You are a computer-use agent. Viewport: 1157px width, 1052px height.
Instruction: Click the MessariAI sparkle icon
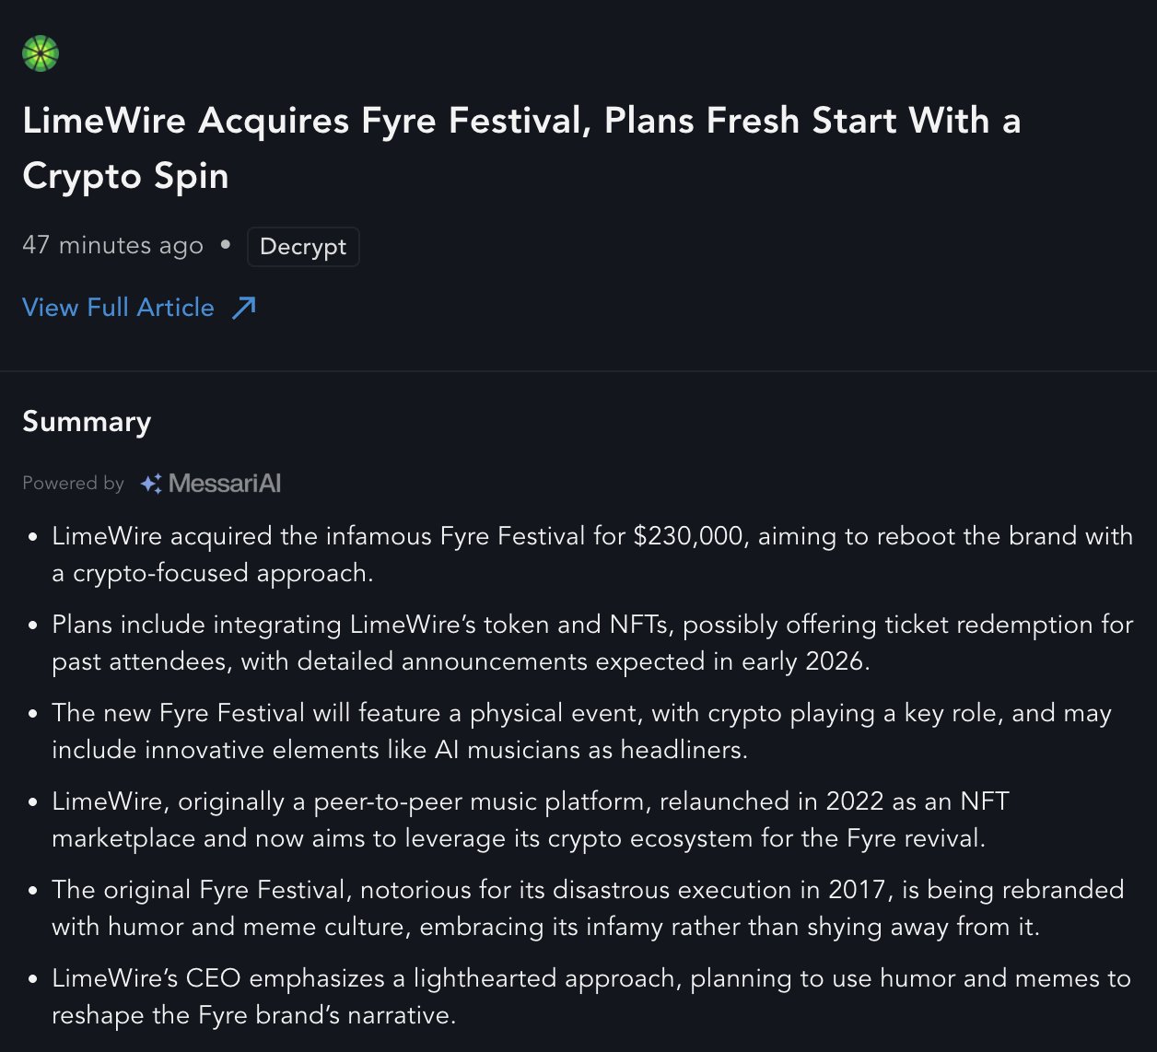pos(151,483)
